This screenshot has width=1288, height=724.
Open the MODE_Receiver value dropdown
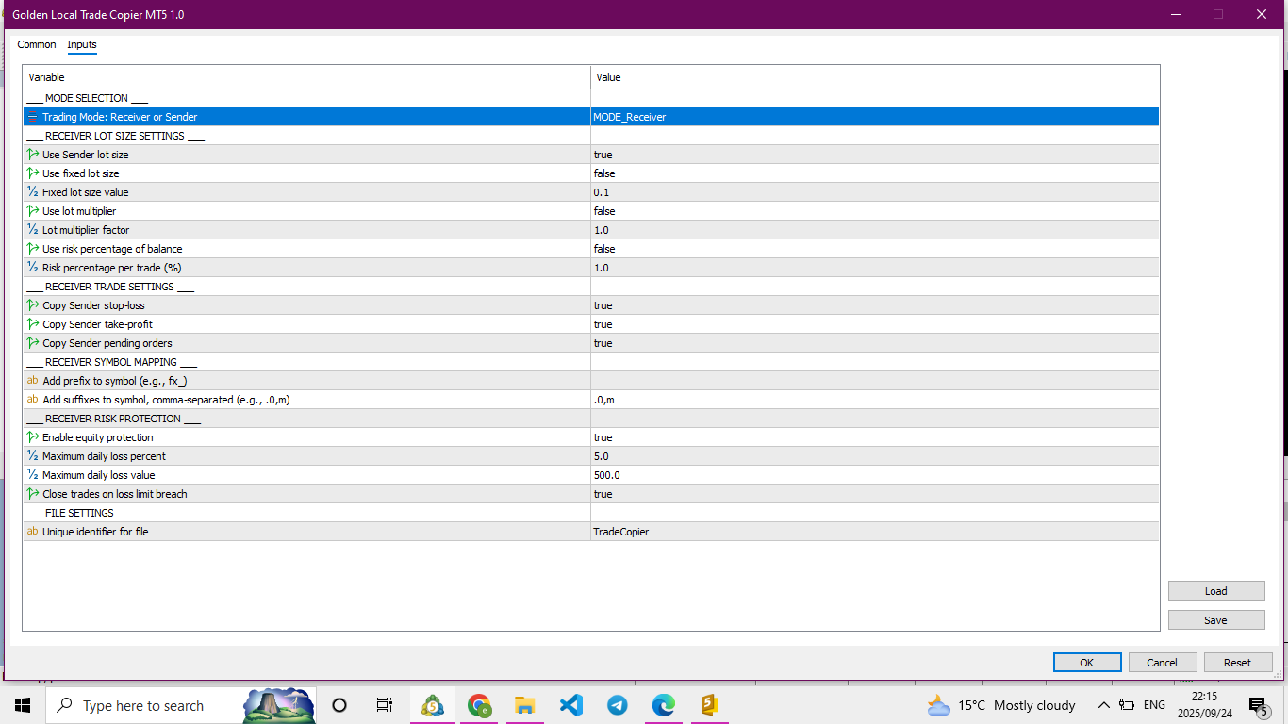(874, 117)
